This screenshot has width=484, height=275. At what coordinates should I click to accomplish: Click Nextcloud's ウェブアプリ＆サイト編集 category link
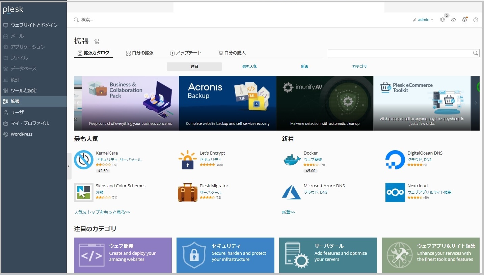click(x=429, y=192)
